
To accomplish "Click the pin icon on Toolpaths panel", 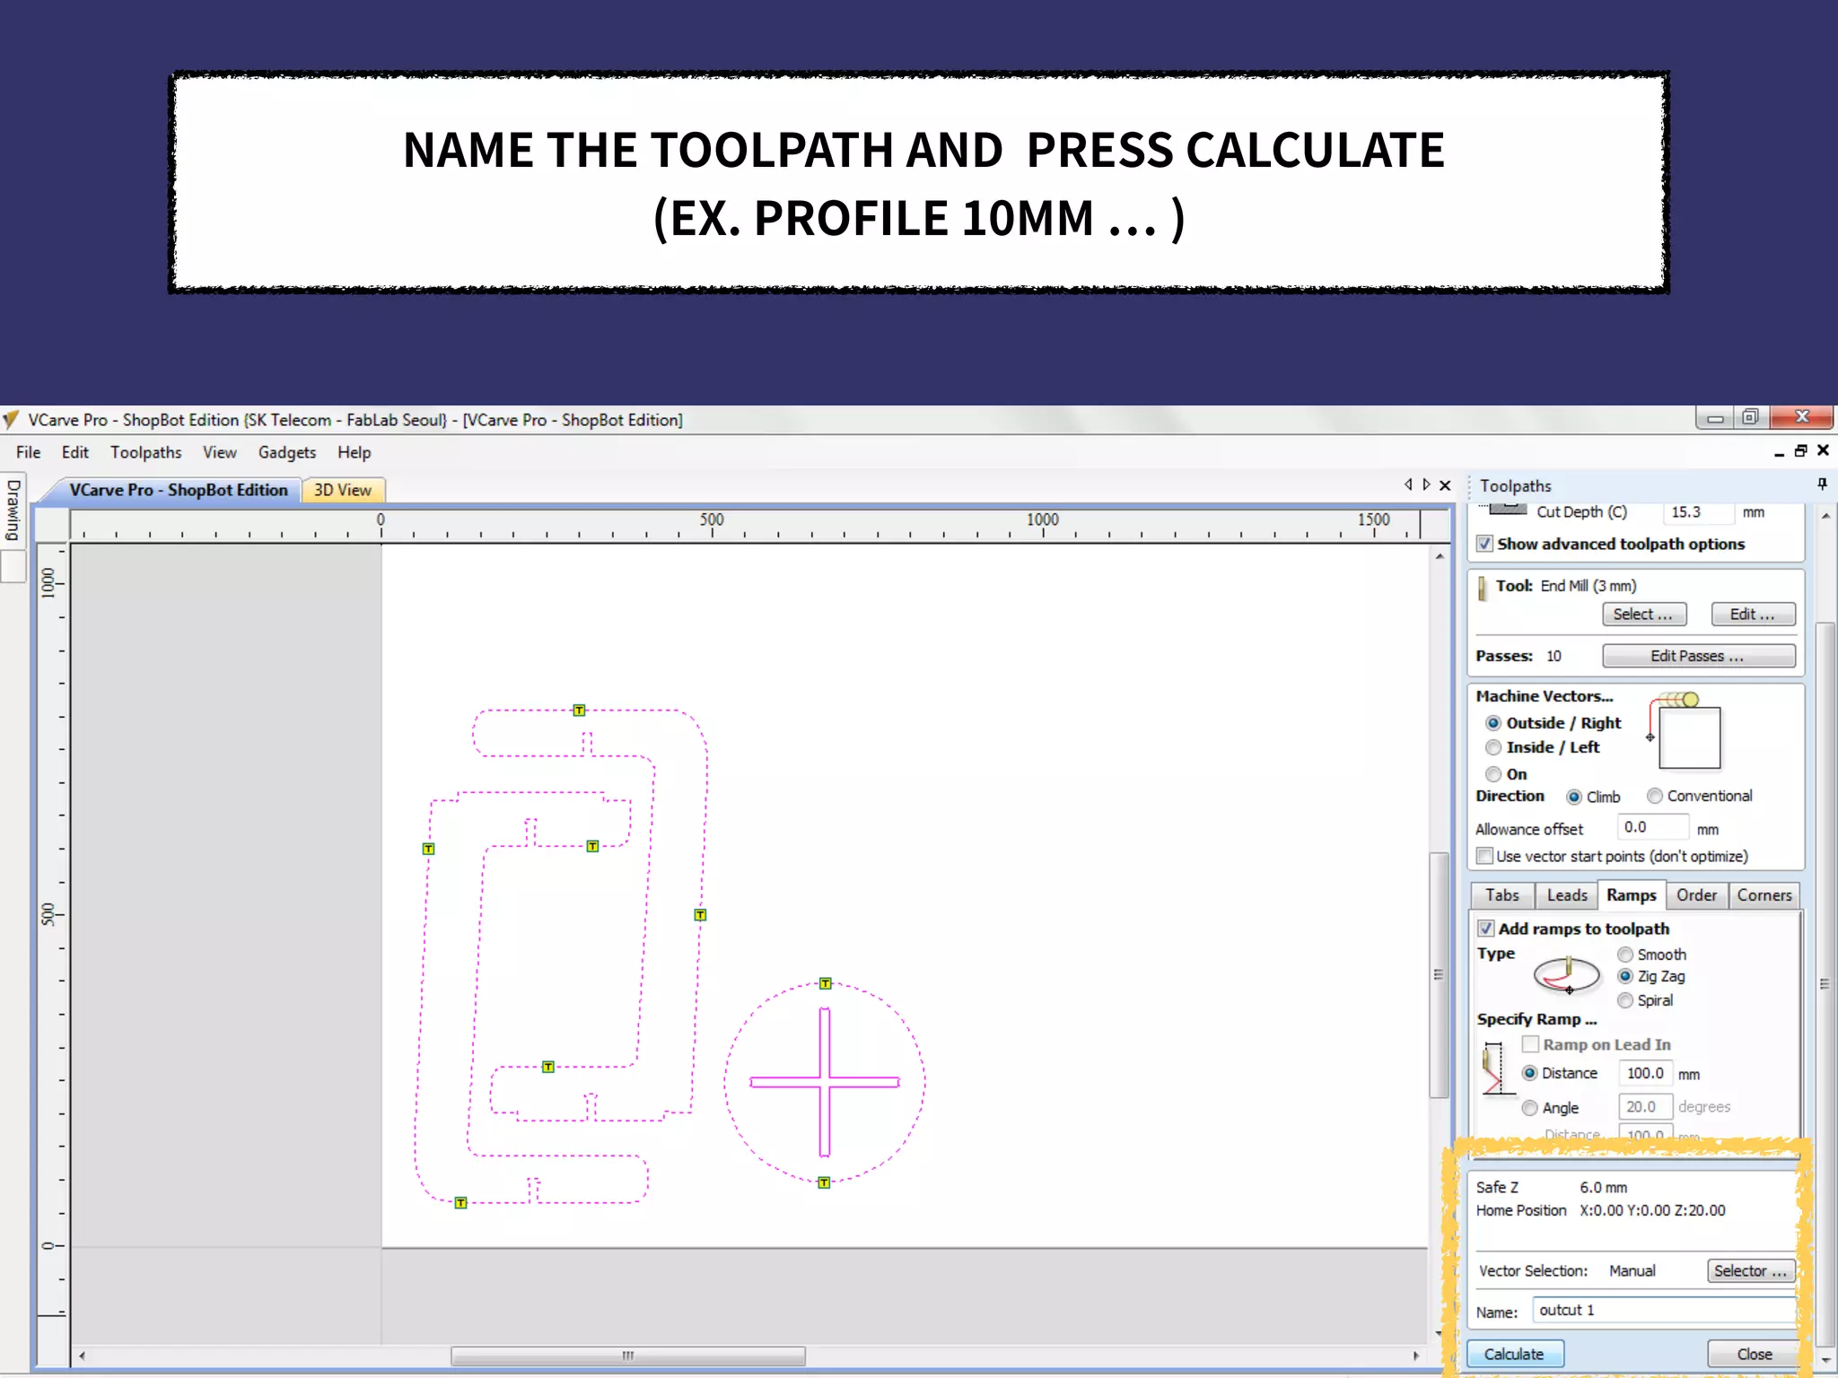I will pyautogui.click(x=1822, y=484).
